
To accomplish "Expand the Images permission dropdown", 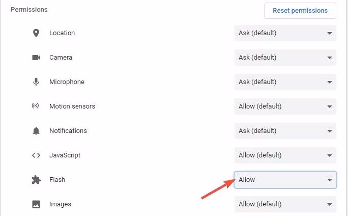I will 285,204.
